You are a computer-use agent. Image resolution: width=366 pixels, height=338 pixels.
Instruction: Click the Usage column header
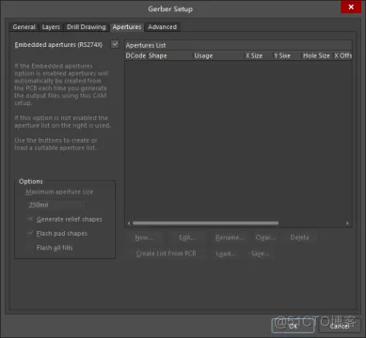click(218, 55)
